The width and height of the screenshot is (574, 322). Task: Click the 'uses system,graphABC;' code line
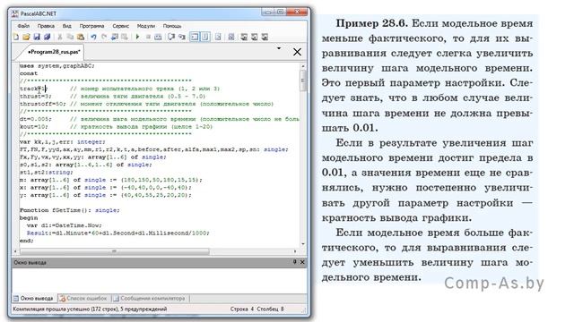click(57, 65)
